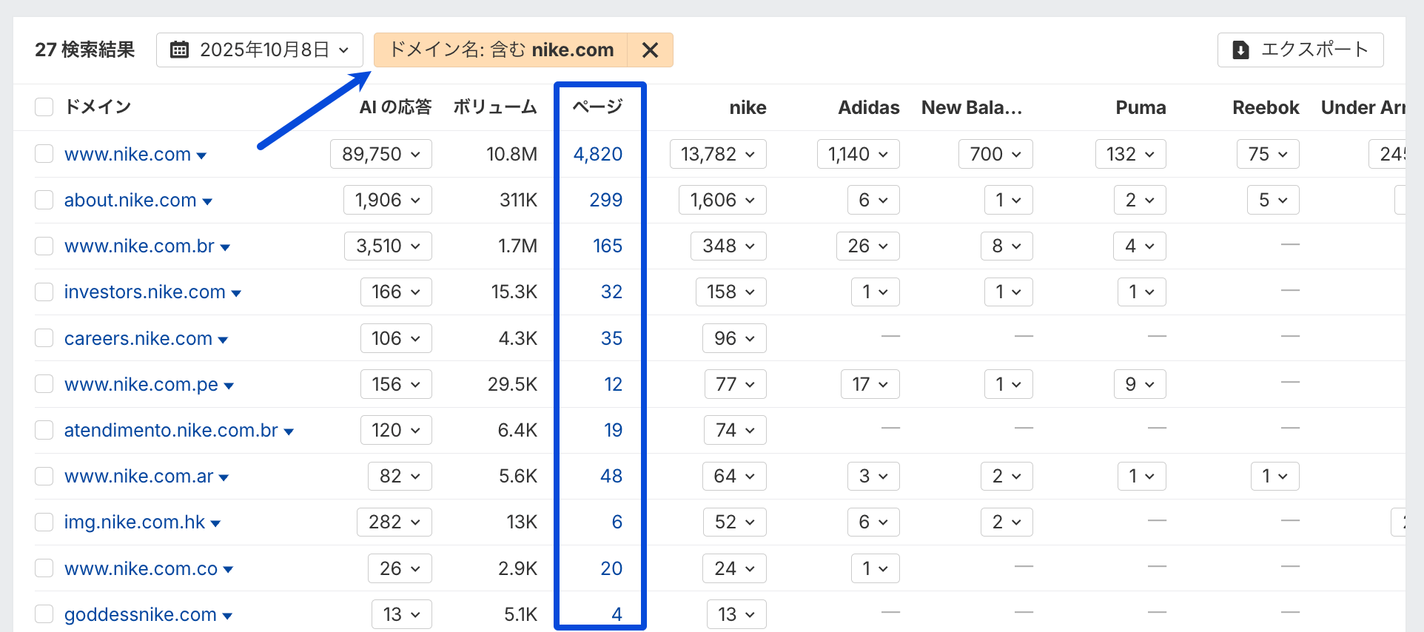Click the 4,820 pages count link

coord(597,154)
